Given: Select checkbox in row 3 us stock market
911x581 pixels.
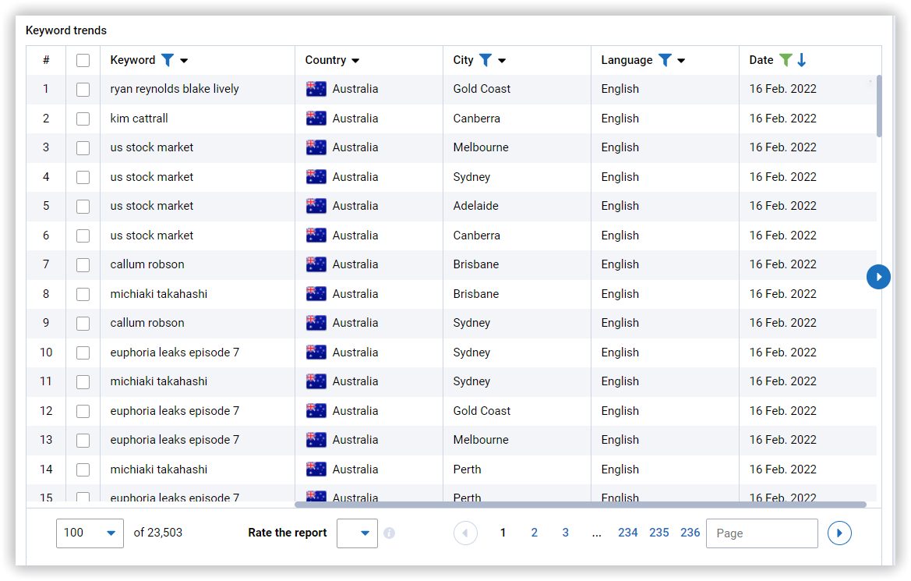Looking at the screenshot, I should click(x=83, y=147).
